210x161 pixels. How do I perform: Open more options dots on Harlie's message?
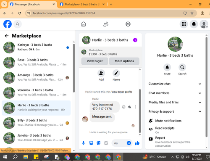pos(135,107)
